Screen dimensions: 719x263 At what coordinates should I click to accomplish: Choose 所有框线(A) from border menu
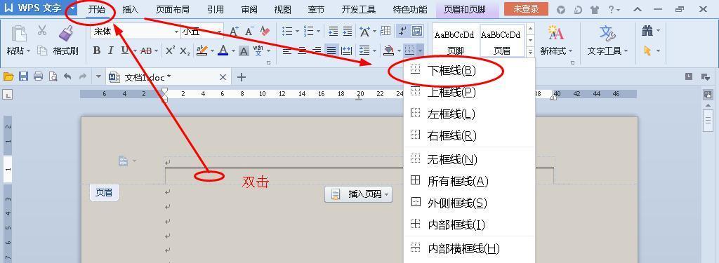[468, 181]
